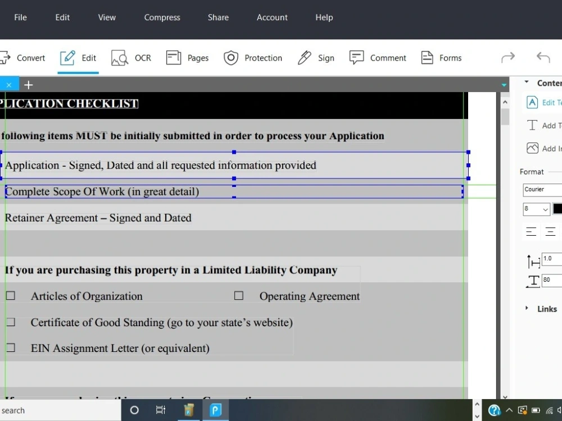
Task: Open the Sign tool
Action: (316, 58)
